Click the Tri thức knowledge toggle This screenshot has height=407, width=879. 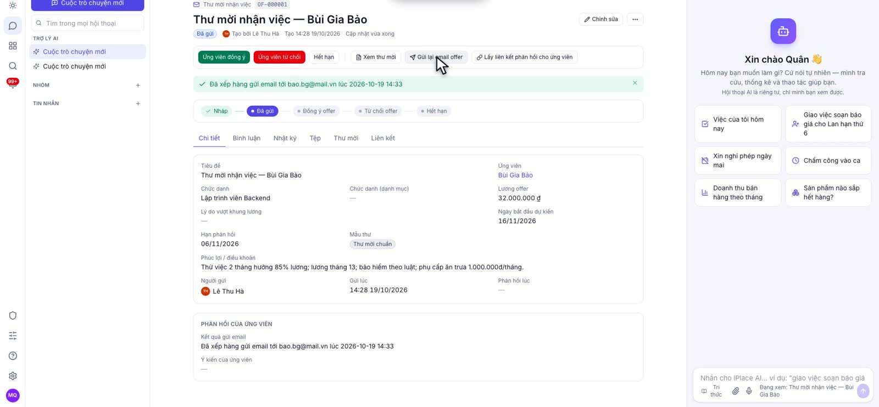click(x=711, y=391)
